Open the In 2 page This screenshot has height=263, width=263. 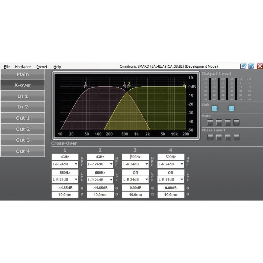[x=23, y=107]
